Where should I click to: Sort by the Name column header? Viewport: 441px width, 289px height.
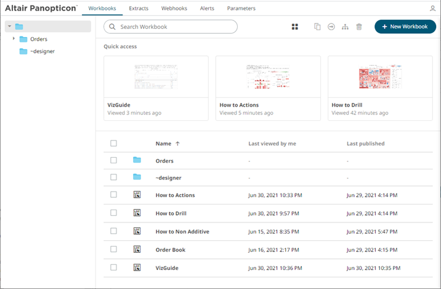pos(163,144)
